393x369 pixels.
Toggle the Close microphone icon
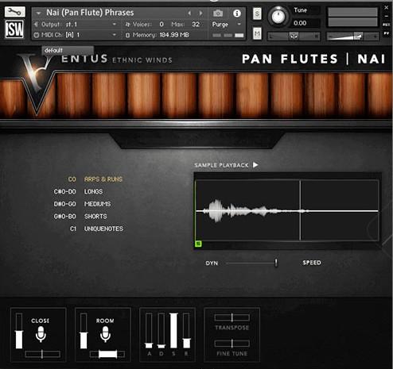41,334
